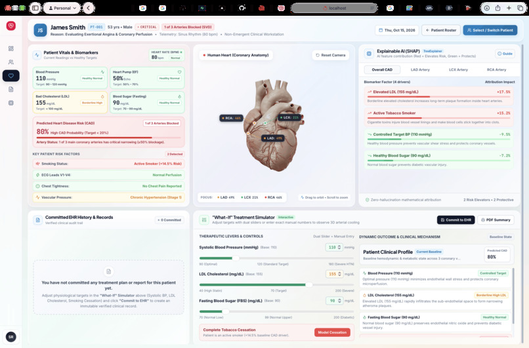The height and width of the screenshot is (348, 529).
Task: Click the localhost address bar
Action: click(334, 8)
